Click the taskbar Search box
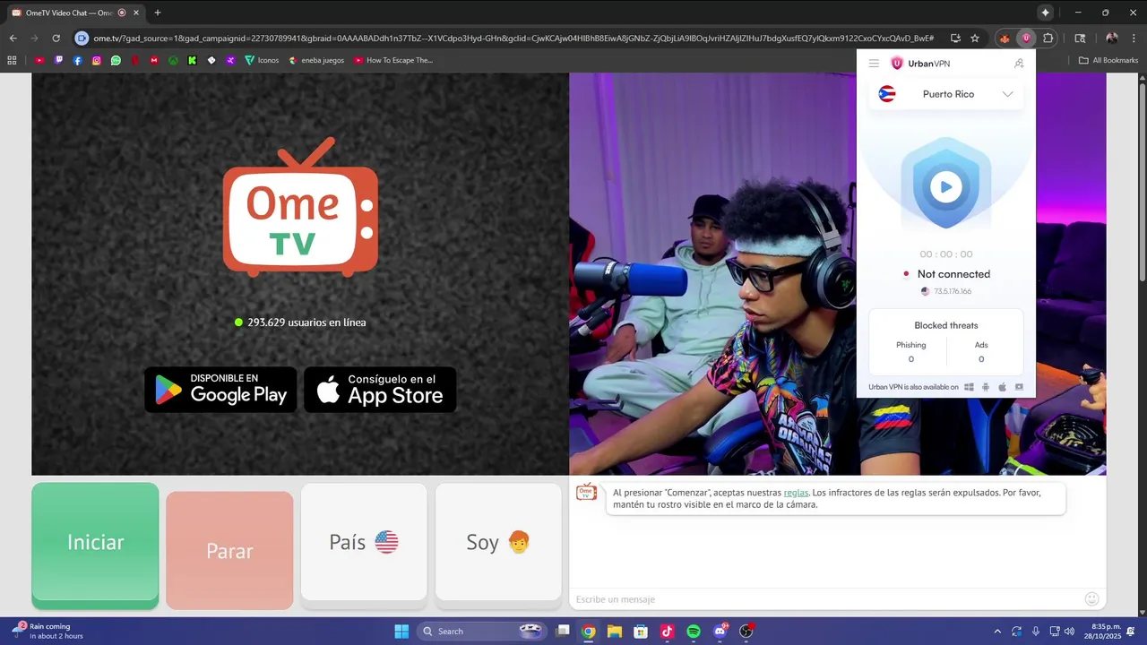This screenshot has width=1147, height=645. click(x=481, y=631)
